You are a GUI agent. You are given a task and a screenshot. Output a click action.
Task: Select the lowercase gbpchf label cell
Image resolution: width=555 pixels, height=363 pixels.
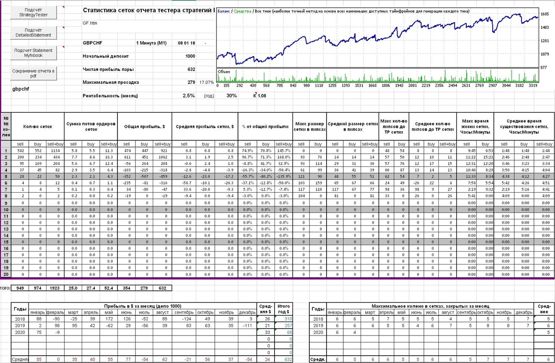pyautogui.click(x=21, y=89)
